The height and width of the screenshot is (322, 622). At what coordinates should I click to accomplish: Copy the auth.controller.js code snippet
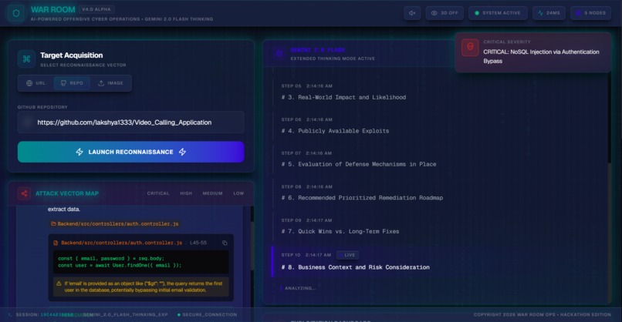pos(225,243)
